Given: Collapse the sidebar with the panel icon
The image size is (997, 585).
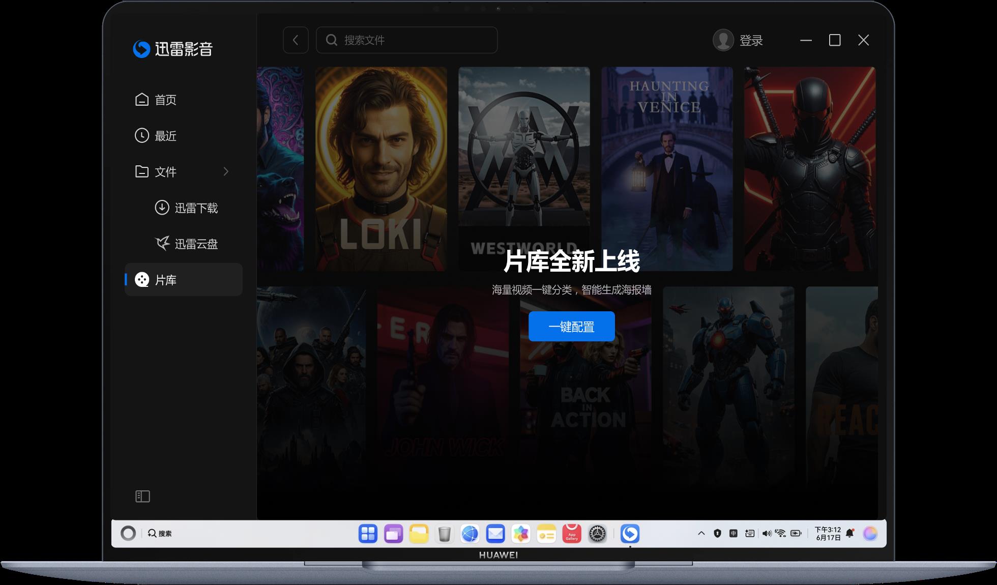Looking at the screenshot, I should coord(142,496).
